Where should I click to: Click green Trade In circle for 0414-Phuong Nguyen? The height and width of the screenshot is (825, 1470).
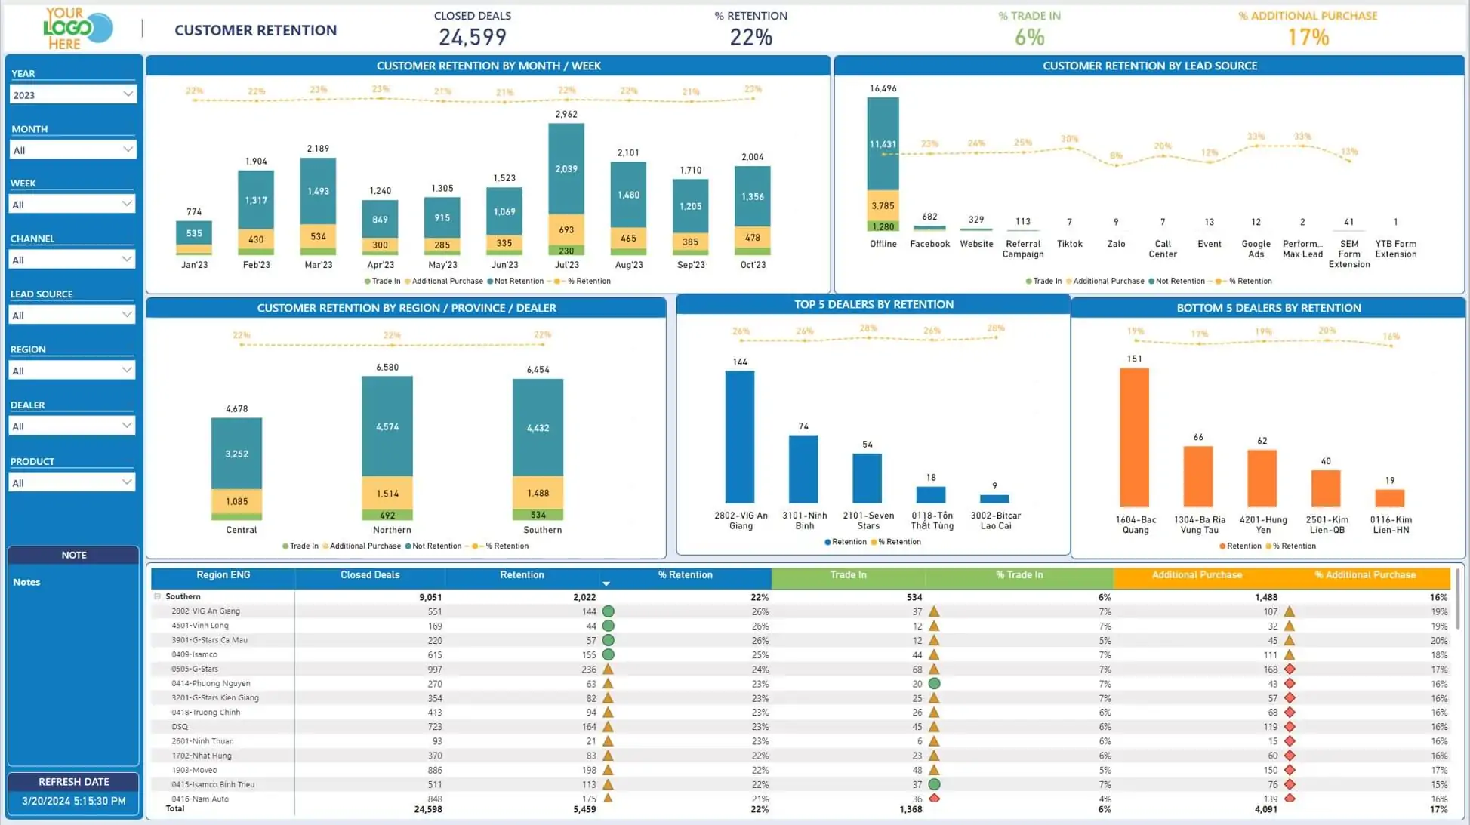click(934, 684)
